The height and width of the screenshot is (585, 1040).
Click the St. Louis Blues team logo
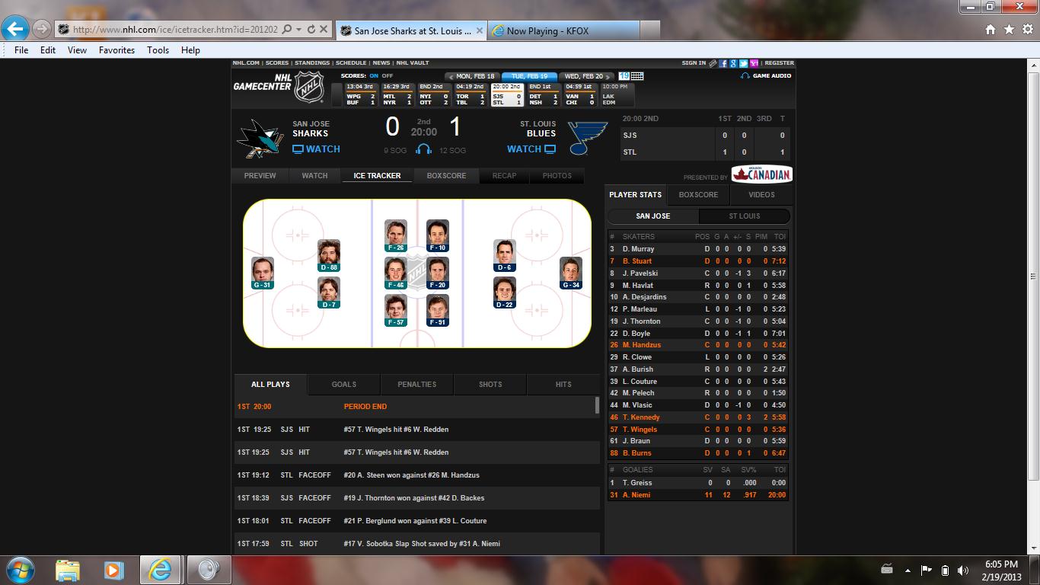(x=587, y=138)
